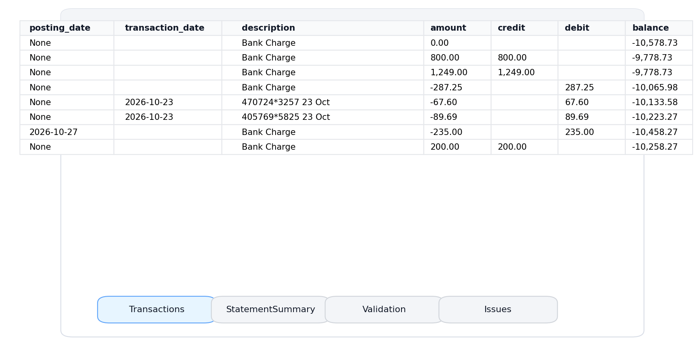699x346 pixels.
Task: Click the balance cell -10,133.58
Action: tap(659, 102)
